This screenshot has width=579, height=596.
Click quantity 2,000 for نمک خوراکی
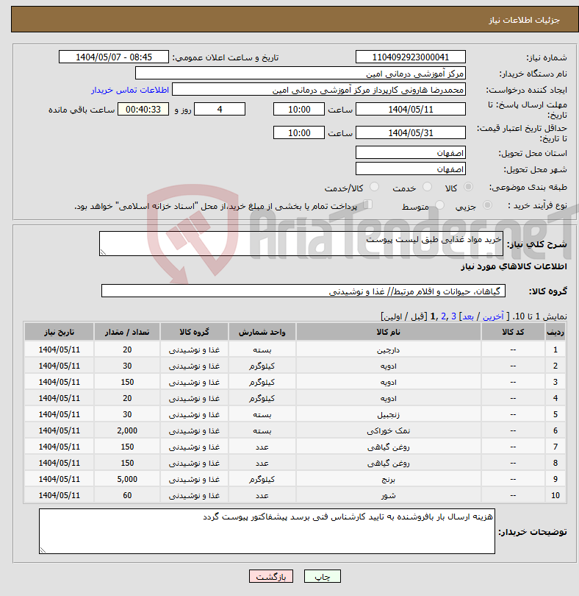click(x=127, y=430)
